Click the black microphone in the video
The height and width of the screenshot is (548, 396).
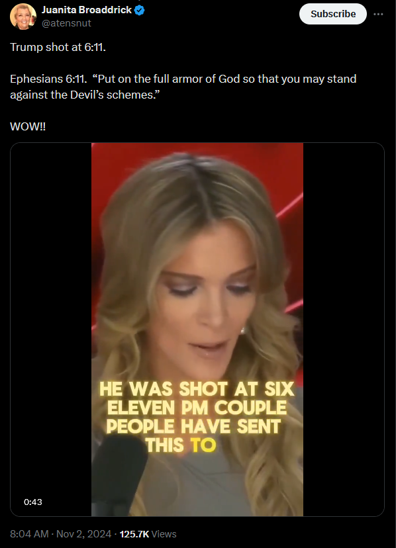point(119,475)
